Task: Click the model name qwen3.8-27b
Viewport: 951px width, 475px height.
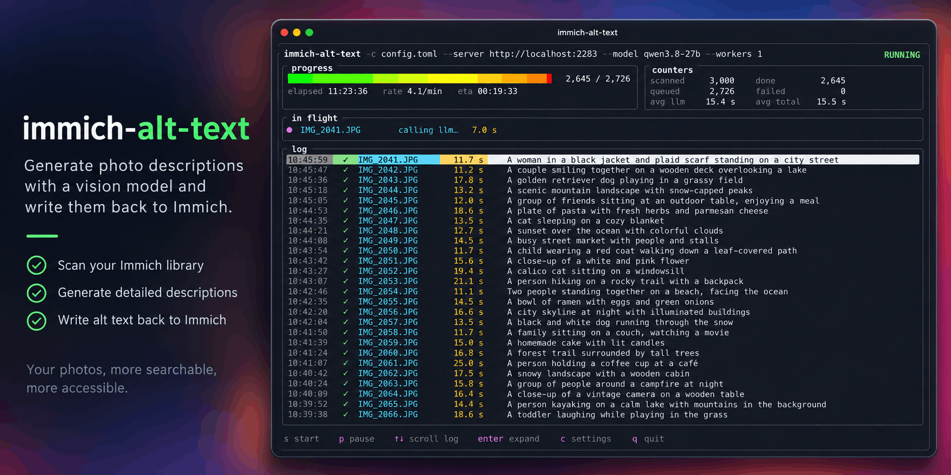Action: point(672,54)
